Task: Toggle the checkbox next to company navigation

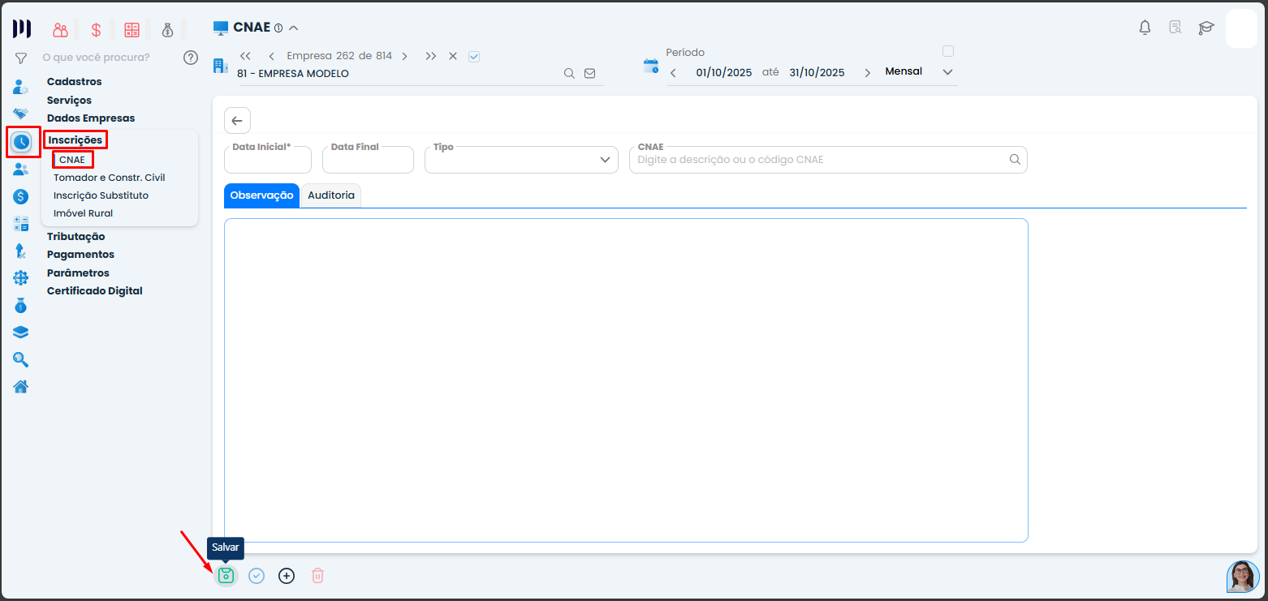Action: coord(475,56)
